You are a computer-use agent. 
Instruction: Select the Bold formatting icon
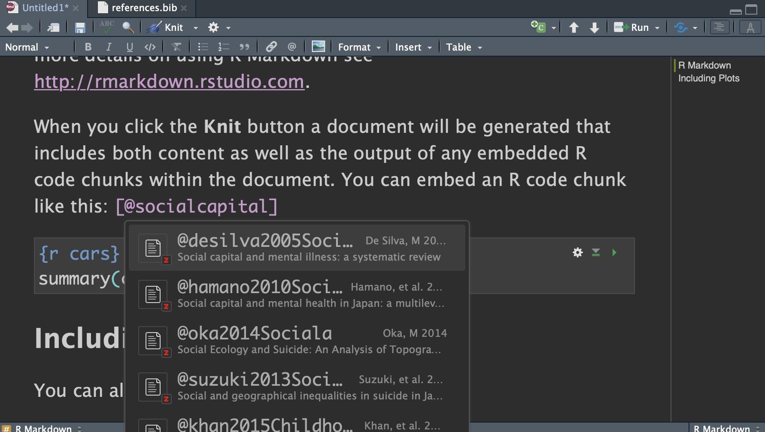(88, 47)
